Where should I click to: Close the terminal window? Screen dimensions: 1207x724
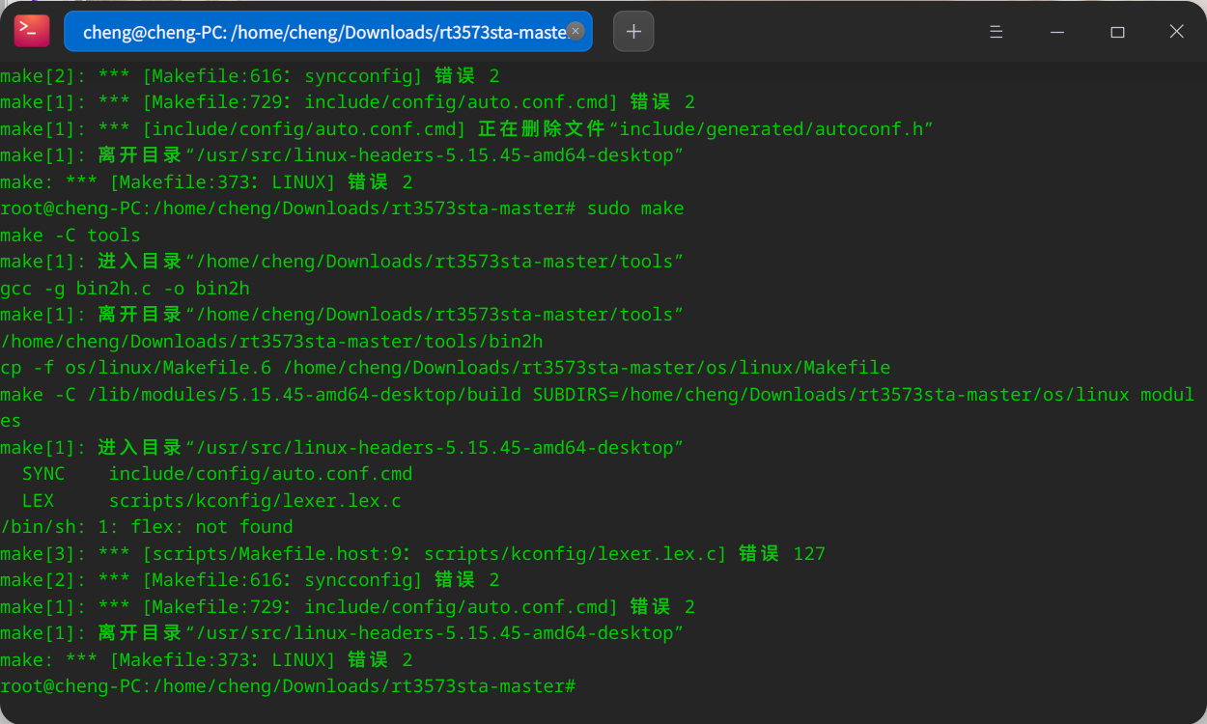(x=1176, y=32)
